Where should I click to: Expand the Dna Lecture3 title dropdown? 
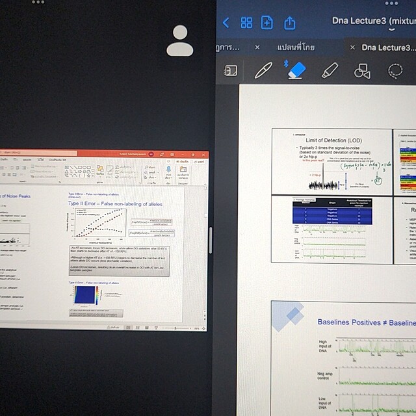click(391, 29)
